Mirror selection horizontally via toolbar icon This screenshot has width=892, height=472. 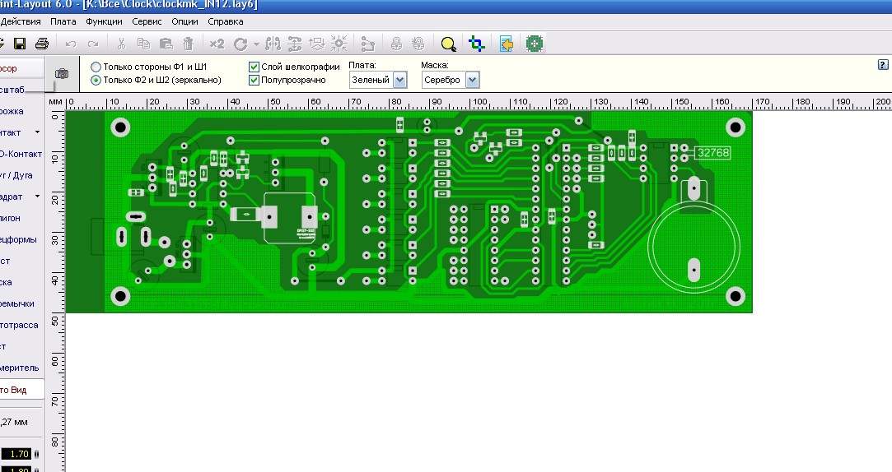273,44
